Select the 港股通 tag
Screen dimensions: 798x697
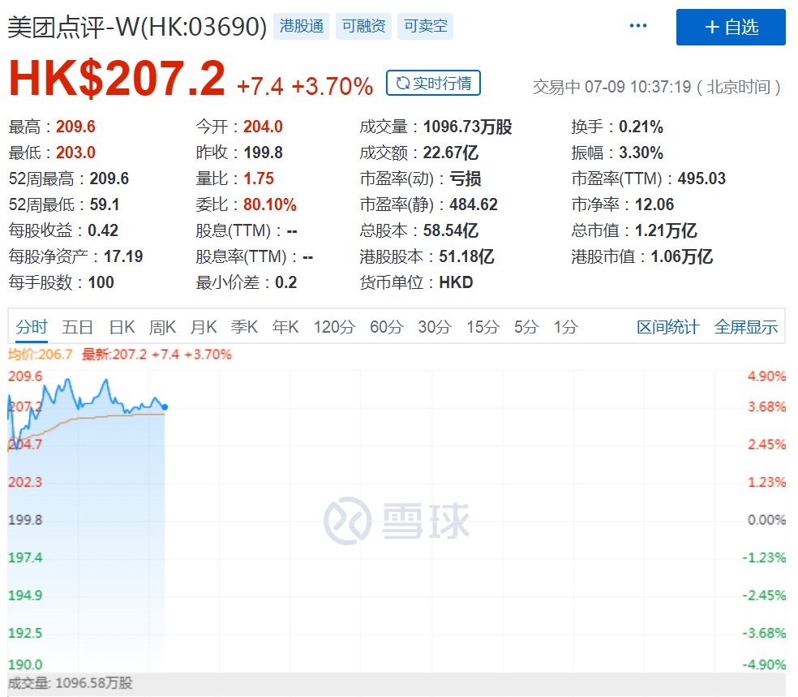click(x=301, y=27)
